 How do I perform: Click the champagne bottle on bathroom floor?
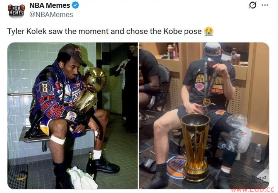[91, 166]
